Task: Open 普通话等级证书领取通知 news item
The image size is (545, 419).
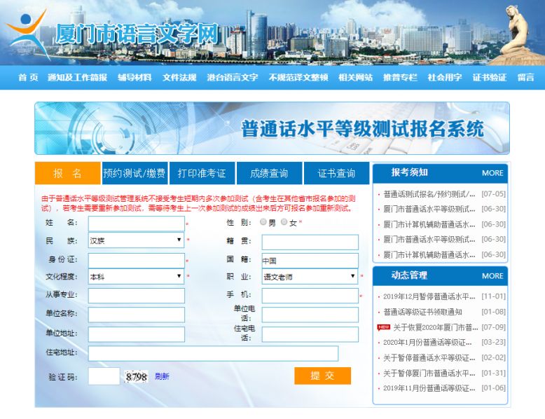Action: click(x=422, y=312)
